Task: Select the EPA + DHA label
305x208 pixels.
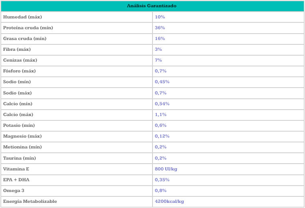Action: pyautogui.click(x=16, y=180)
